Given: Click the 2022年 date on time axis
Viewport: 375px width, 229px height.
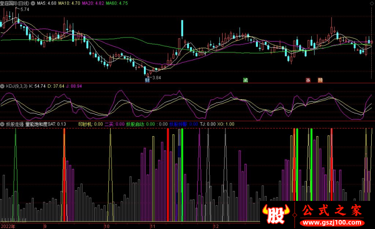Looking at the screenshot, I should [7, 226].
